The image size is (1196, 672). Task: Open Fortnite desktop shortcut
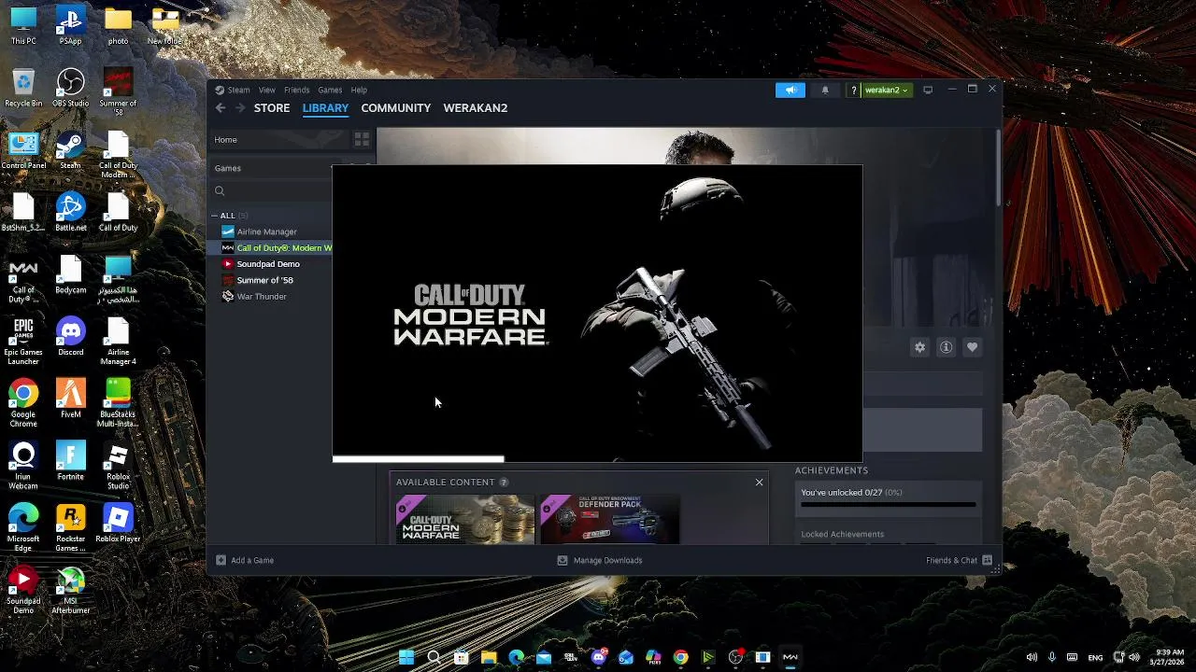point(70,461)
